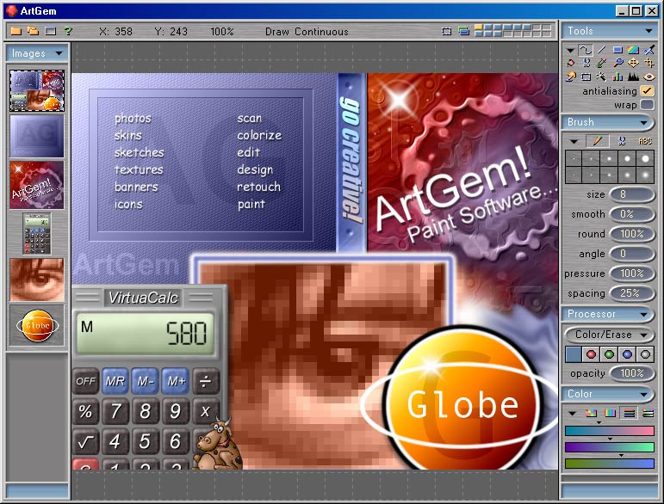The width and height of the screenshot is (664, 504).
Task: Select the filled rectangle tool
Action: click(617, 50)
